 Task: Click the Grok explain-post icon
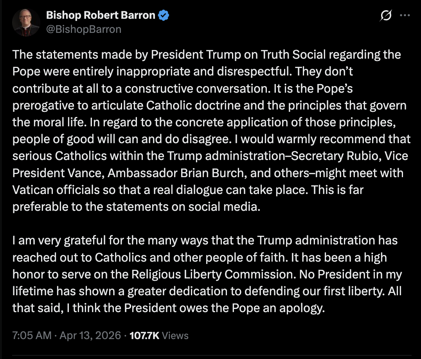coord(386,16)
